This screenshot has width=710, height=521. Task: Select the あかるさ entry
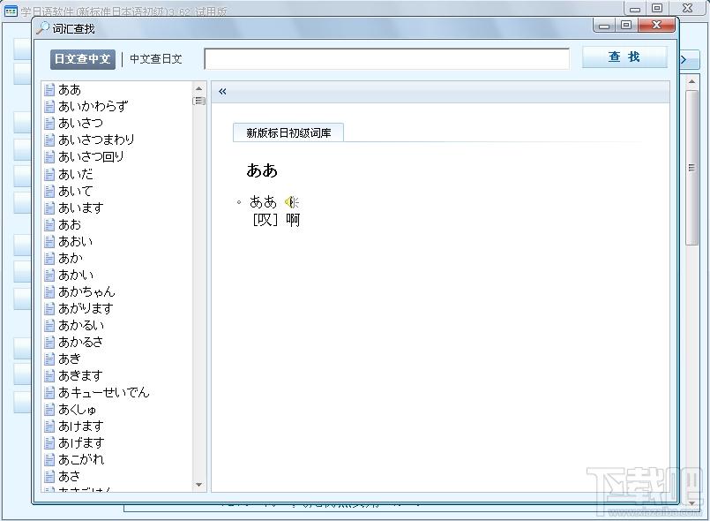point(80,342)
